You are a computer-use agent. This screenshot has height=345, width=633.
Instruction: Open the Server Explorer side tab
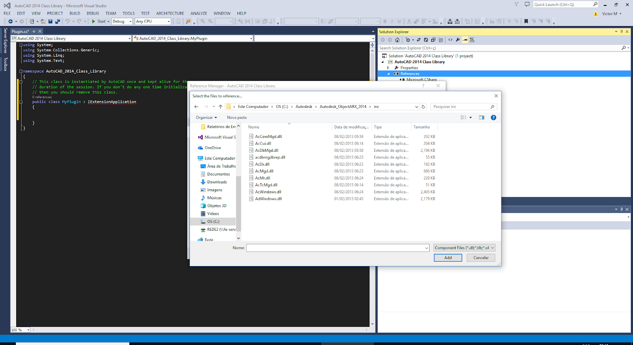pyautogui.click(x=5, y=41)
